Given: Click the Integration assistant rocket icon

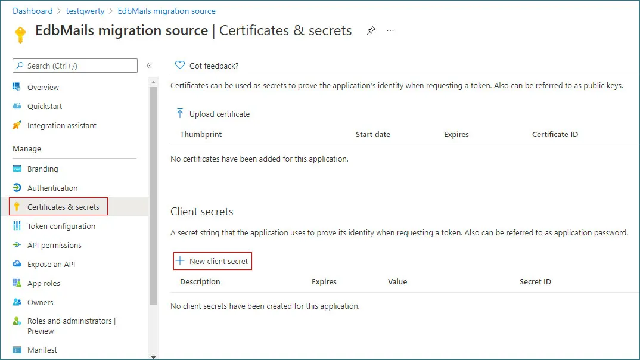Looking at the screenshot, I should [x=17, y=125].
